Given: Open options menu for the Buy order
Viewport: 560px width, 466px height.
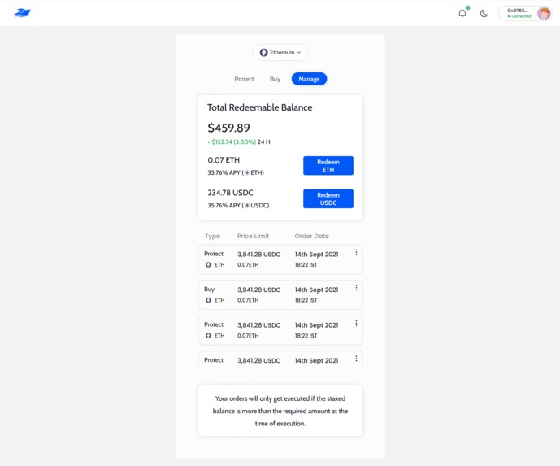Looking at the screenshot, I should pyautogui.click(x=356, y=288).
